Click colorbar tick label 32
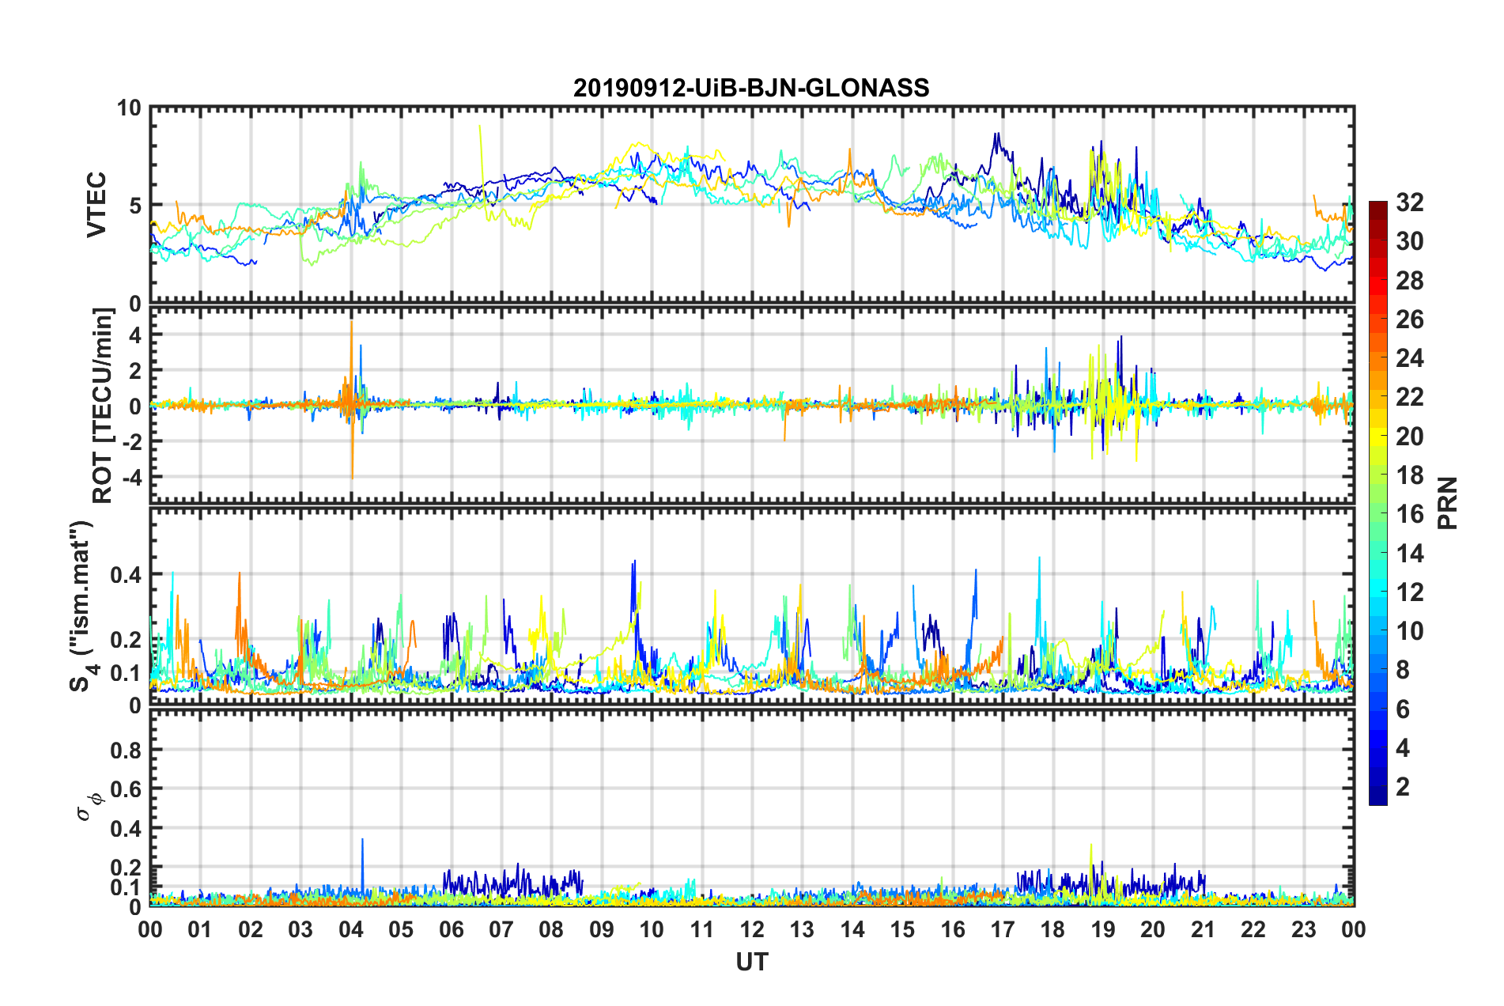Screen dimensions: 1504x1006 point(1409,202)
